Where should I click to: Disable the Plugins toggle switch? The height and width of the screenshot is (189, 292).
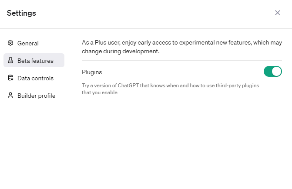273,72
